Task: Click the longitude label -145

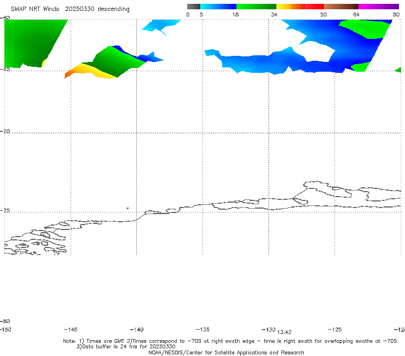Action: (x=71, y=329)
